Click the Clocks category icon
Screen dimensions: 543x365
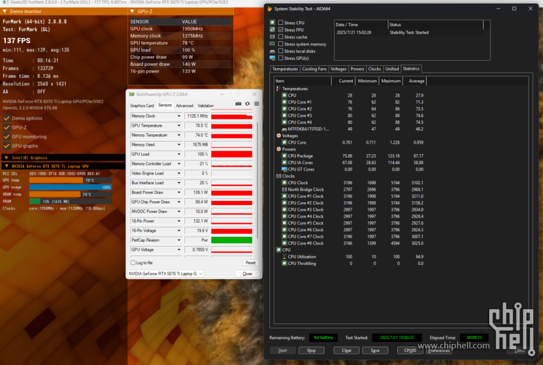(x=278, y=176)
